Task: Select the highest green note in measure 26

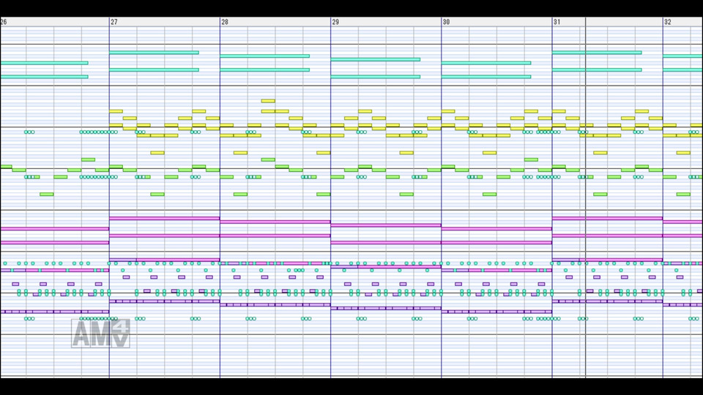Action: 89,159
